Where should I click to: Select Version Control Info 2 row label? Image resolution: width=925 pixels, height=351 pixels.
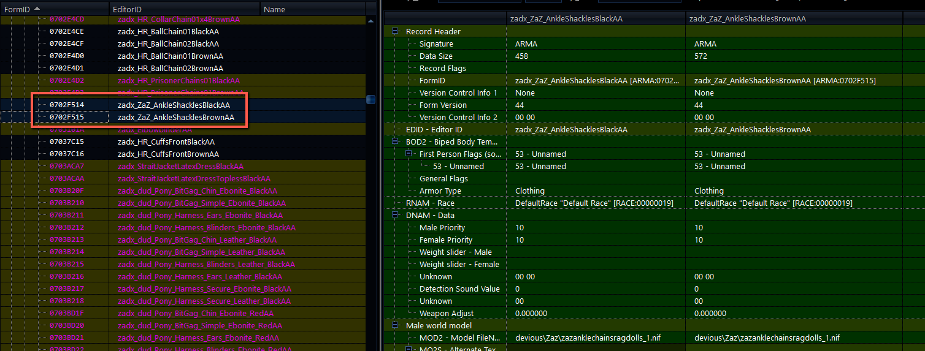pos(458,117)
